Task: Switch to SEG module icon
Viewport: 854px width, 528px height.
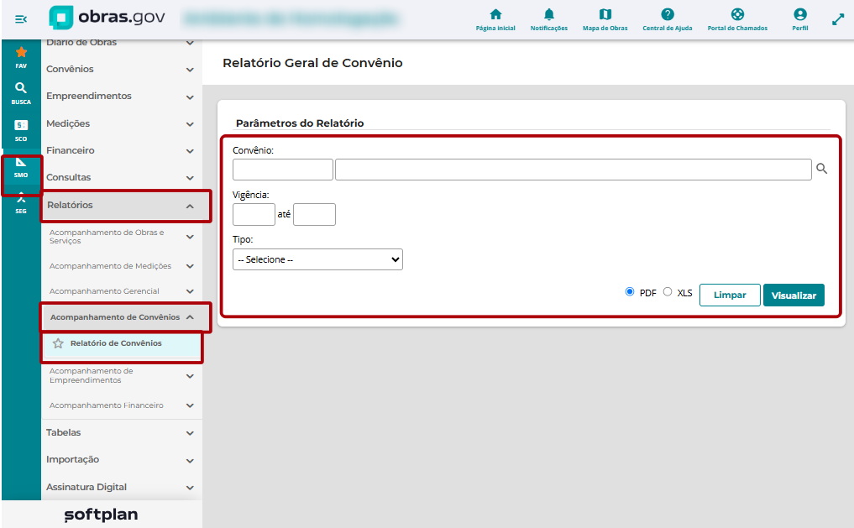Action: [21, 204]
